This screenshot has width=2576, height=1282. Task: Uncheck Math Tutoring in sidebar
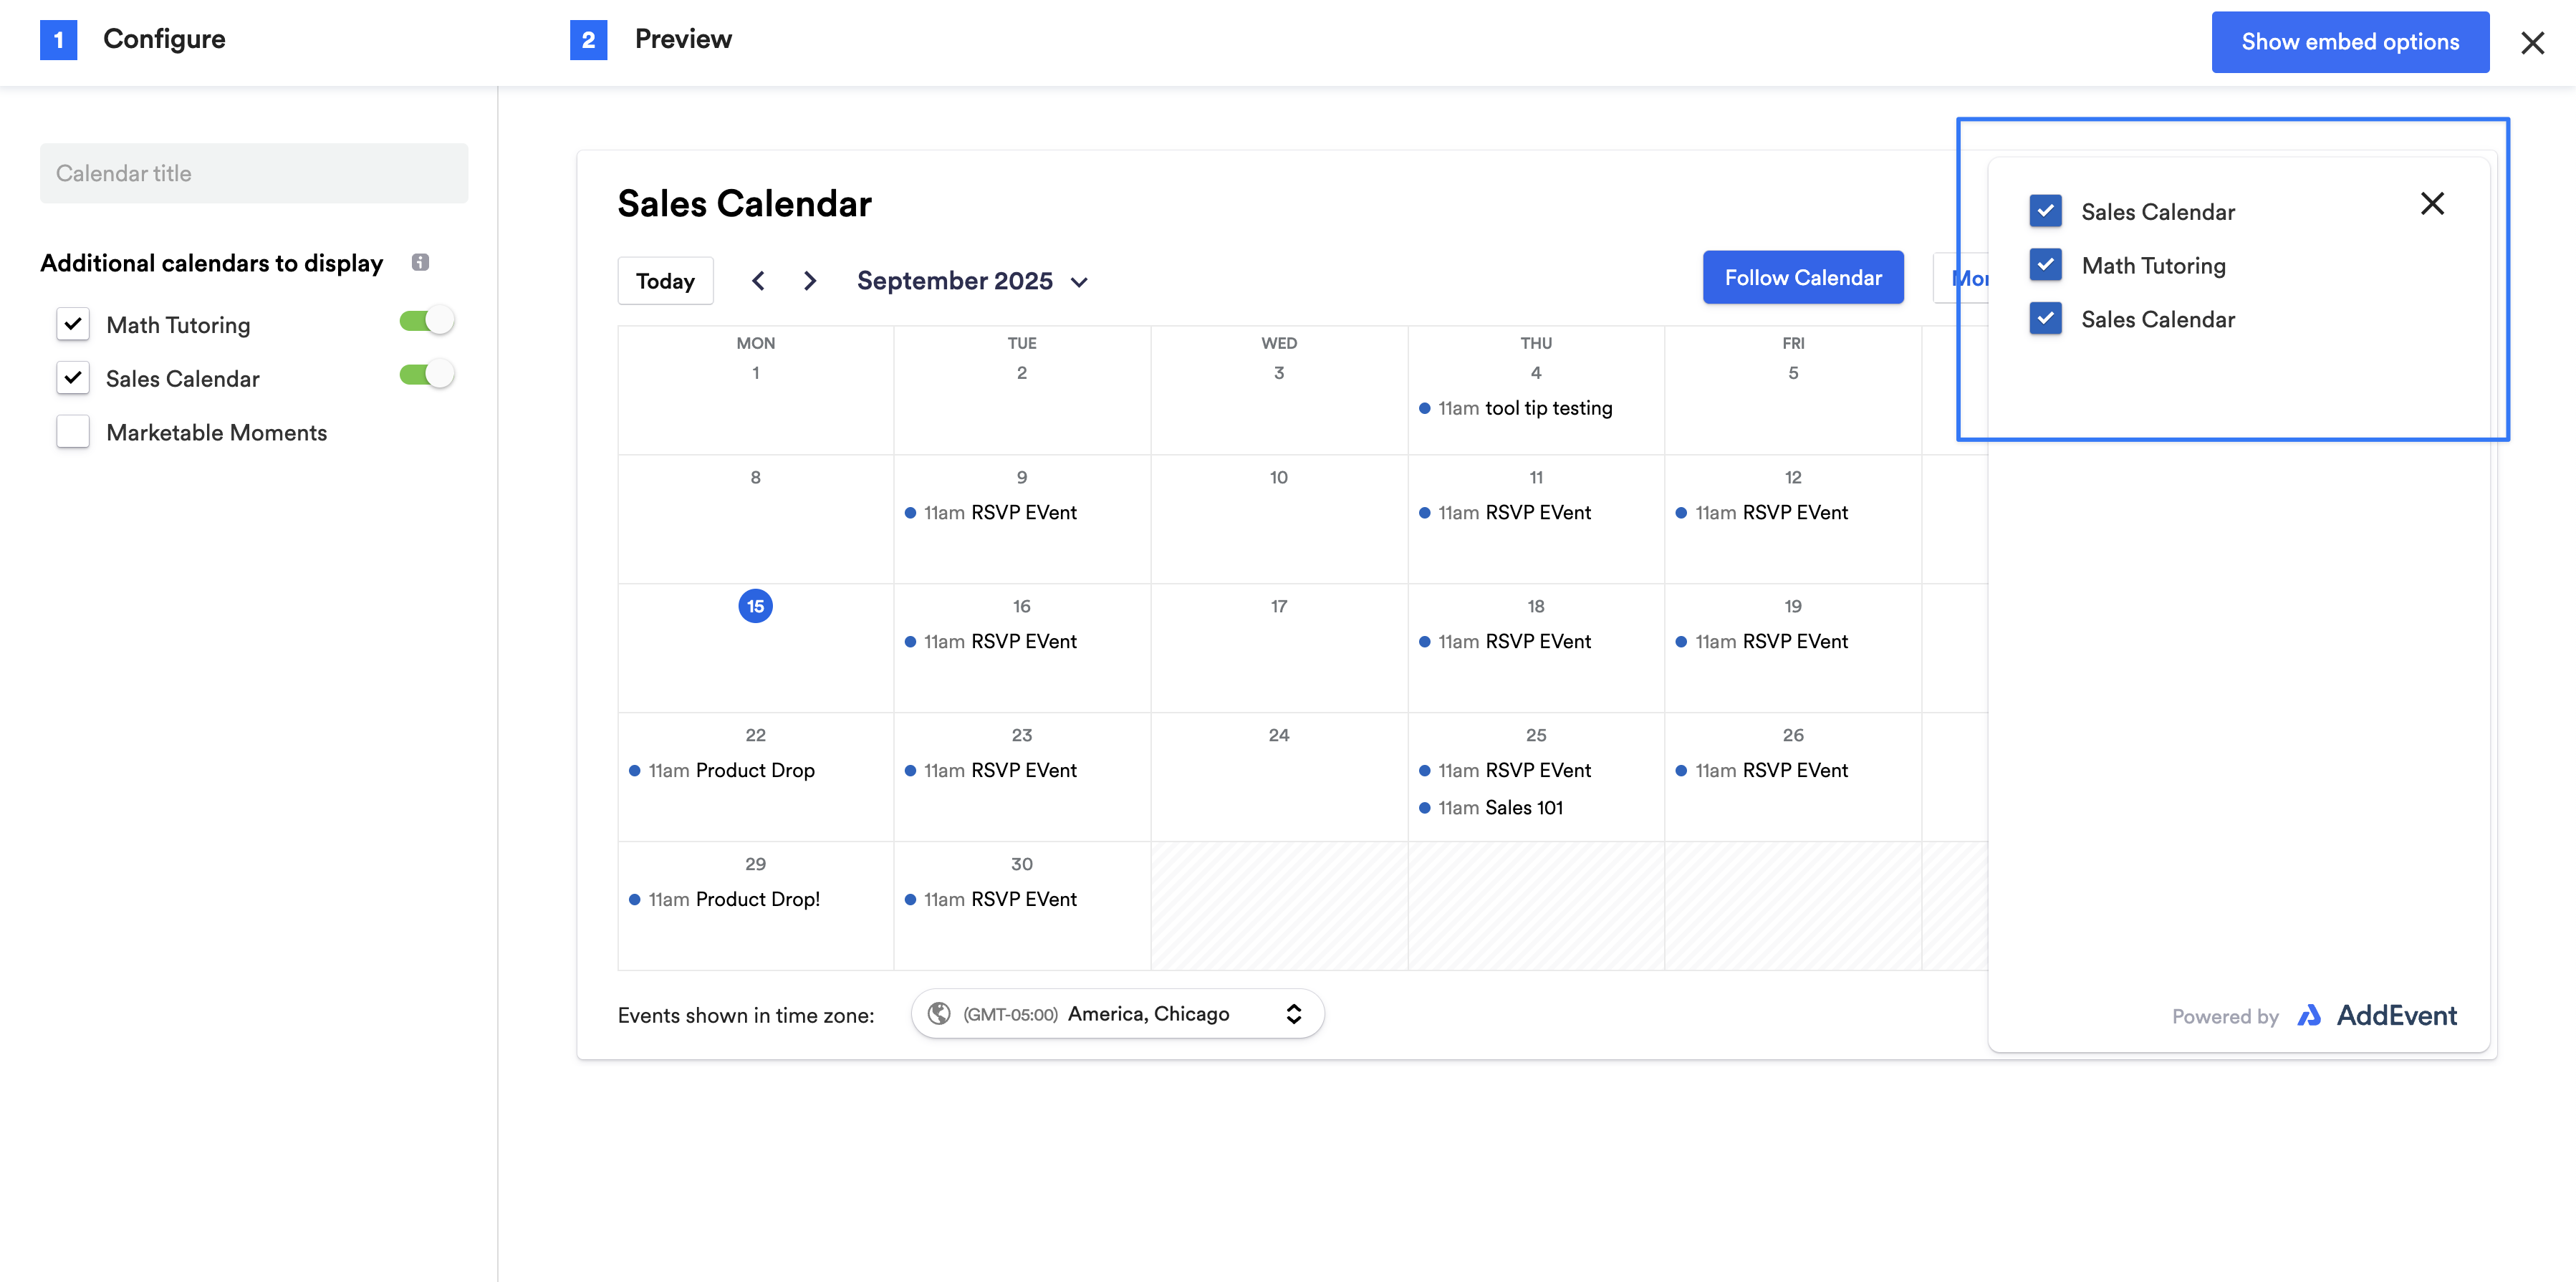73,324
